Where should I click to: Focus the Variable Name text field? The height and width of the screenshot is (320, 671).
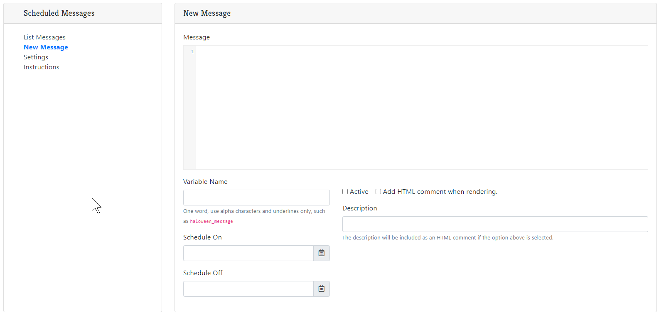tap(256, 198)
